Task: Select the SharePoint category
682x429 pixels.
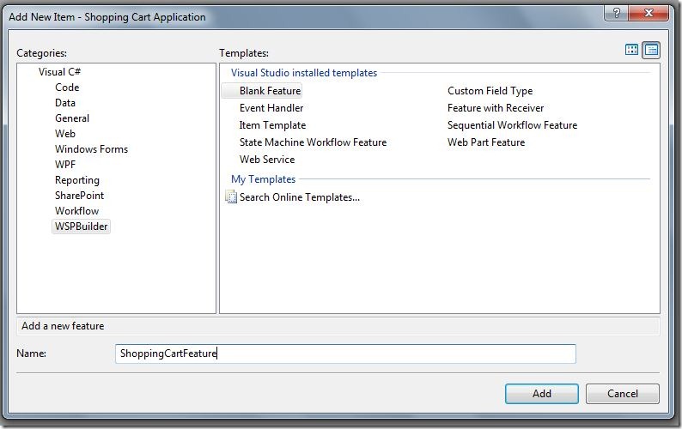Action: click(79, 196)
